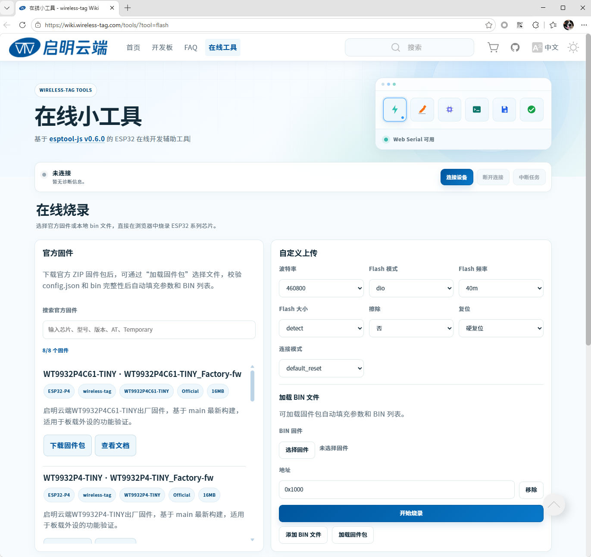Click the Official tag under WT9932P4C61-TINY
591x557 pixels.
click(190, 391)
